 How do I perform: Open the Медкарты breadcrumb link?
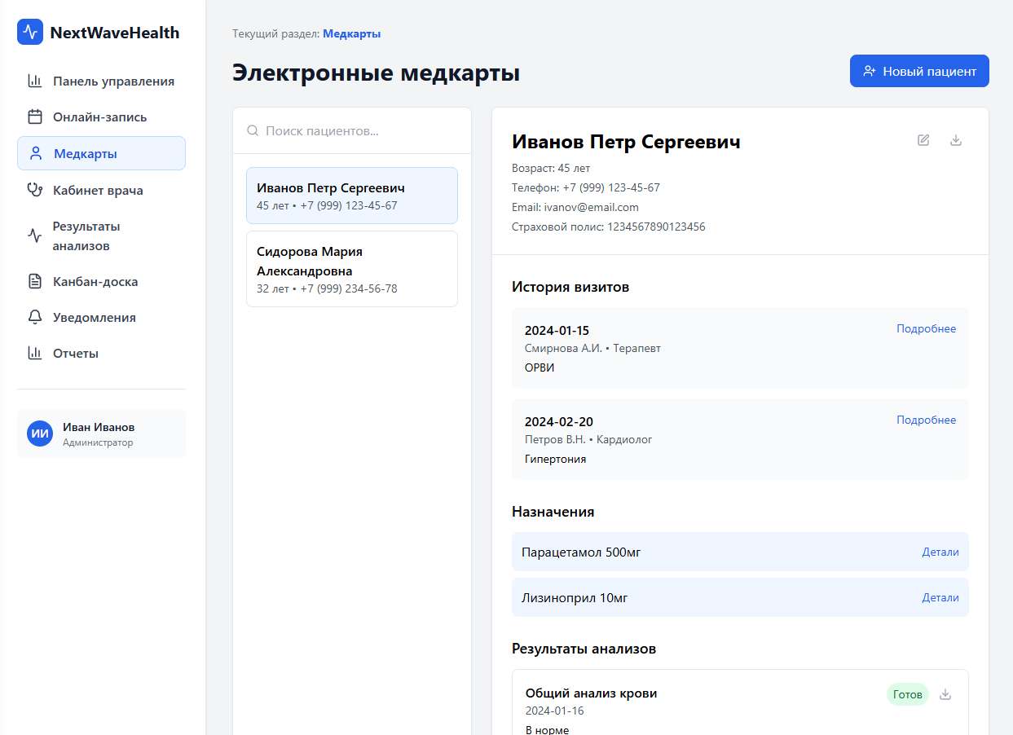(x=351, y=33)
